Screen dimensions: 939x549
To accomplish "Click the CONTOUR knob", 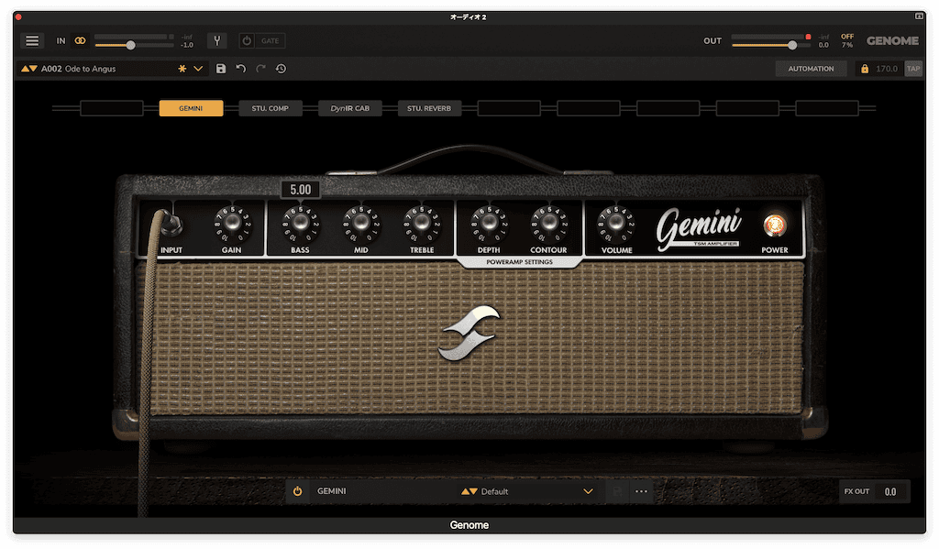I will [x=548, y=223].
